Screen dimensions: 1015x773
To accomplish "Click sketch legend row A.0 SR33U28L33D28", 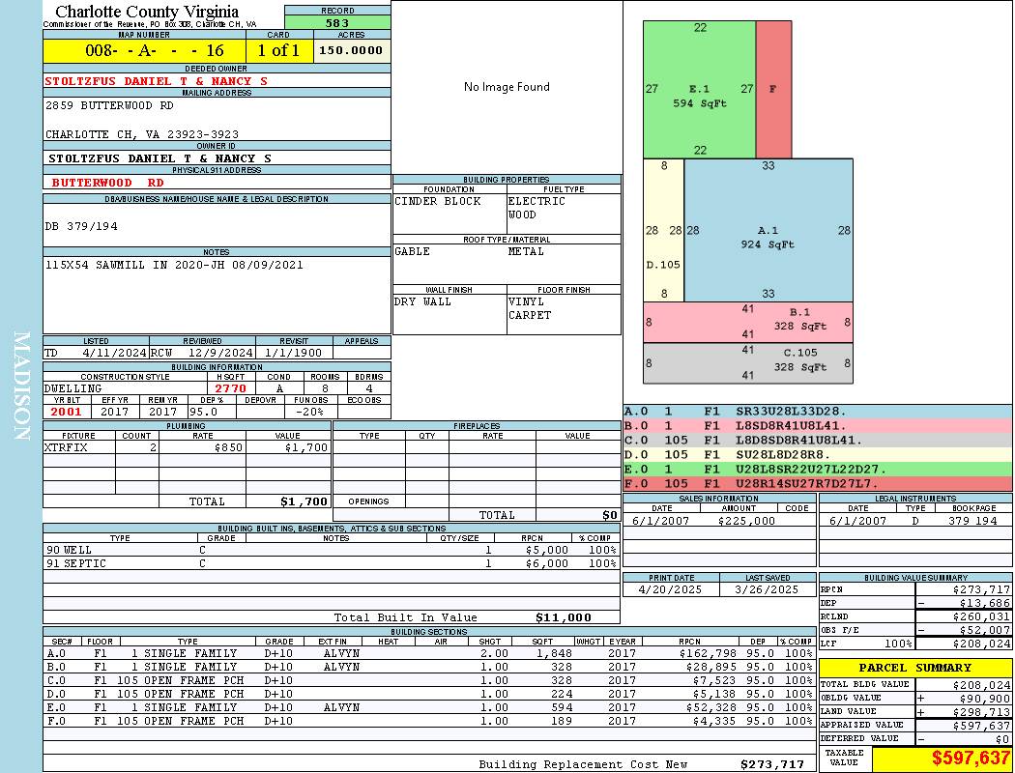I will click(x=818, y=412).
